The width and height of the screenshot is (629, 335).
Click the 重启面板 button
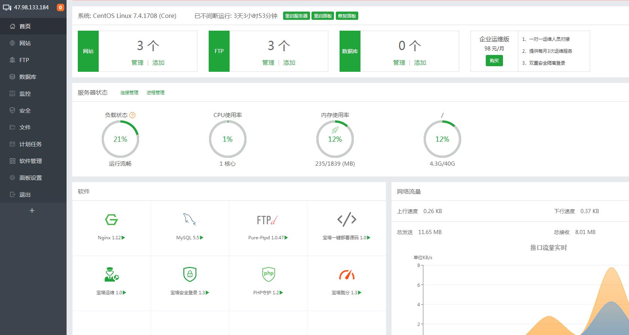(323, 16)
